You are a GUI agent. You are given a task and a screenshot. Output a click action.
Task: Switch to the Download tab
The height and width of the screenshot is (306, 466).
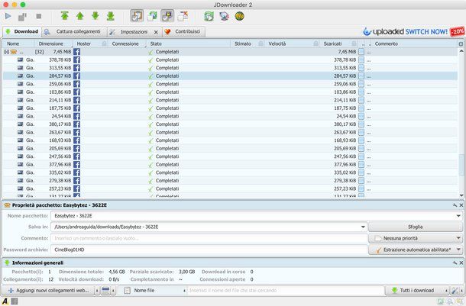[x=21, y=31]
